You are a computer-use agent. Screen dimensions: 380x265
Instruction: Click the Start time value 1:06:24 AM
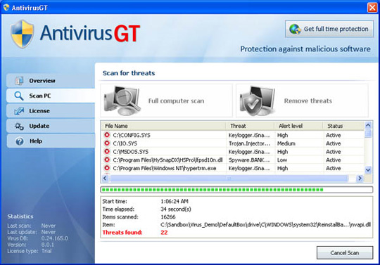[175, 201]
